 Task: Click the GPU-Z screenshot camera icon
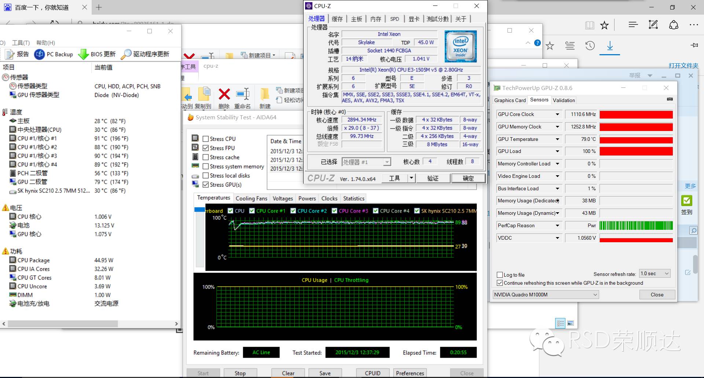(670, 99)
